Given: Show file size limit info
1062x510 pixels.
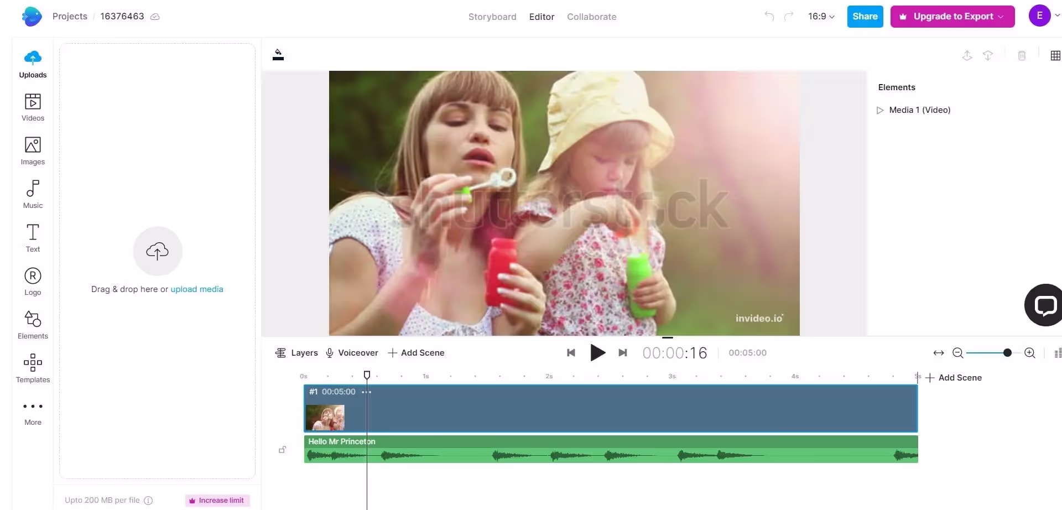Looking at the screenshot, I should pyautogui.click(x=148, y=501).
